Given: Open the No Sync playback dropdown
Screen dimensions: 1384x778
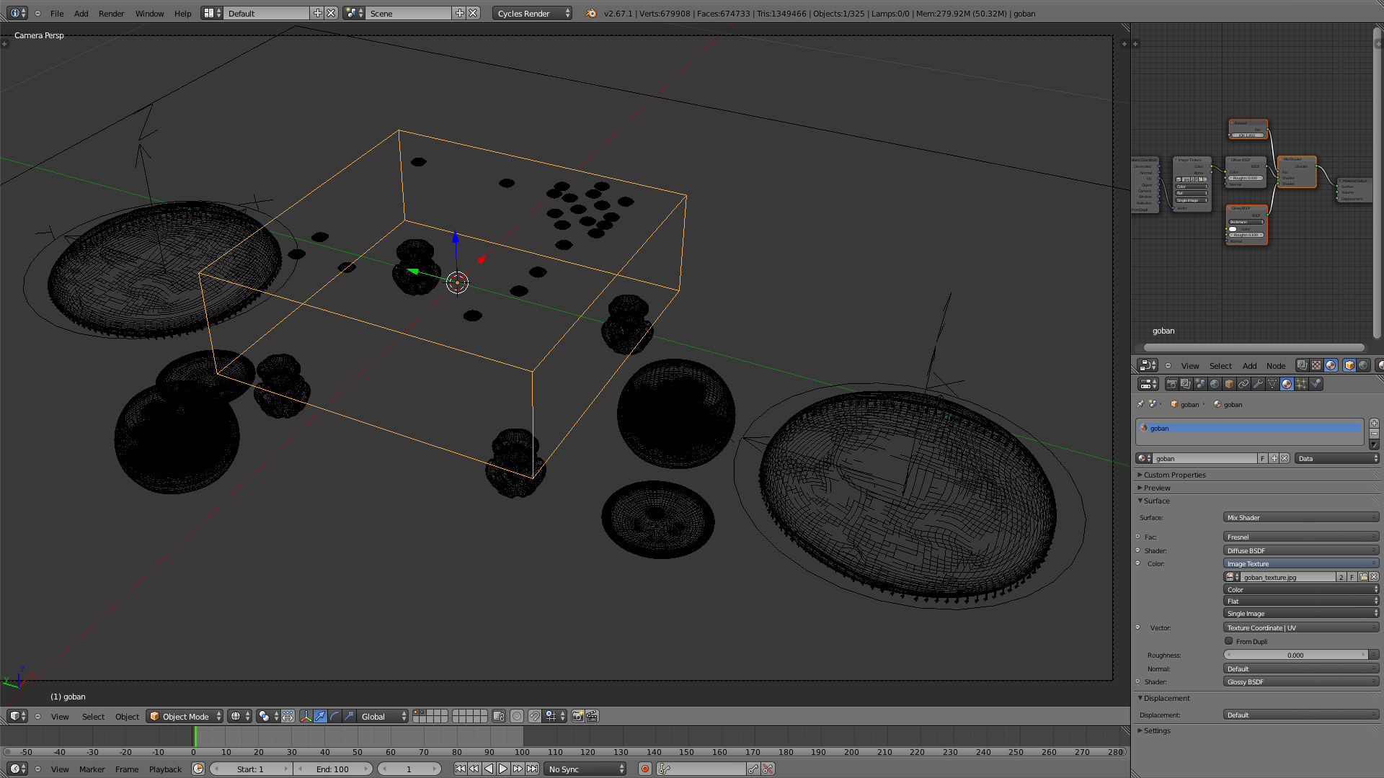Looking at the screenshot, I should pos(585,769).
